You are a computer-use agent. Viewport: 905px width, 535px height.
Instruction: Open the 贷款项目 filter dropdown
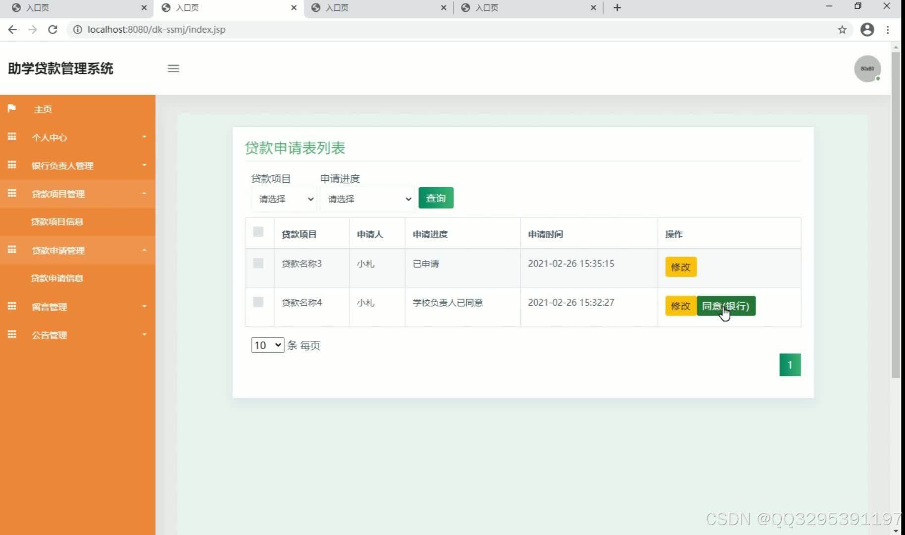point(284,199)
